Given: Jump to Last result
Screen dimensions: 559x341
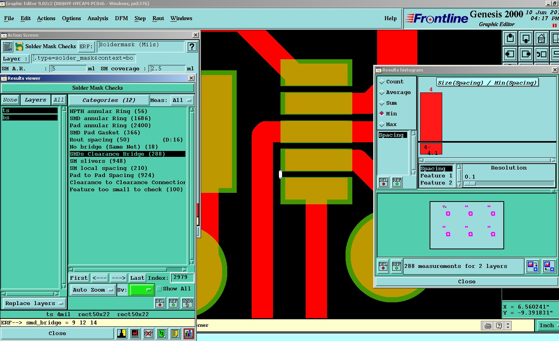Looking at the screenshot, I should point(137,278).
